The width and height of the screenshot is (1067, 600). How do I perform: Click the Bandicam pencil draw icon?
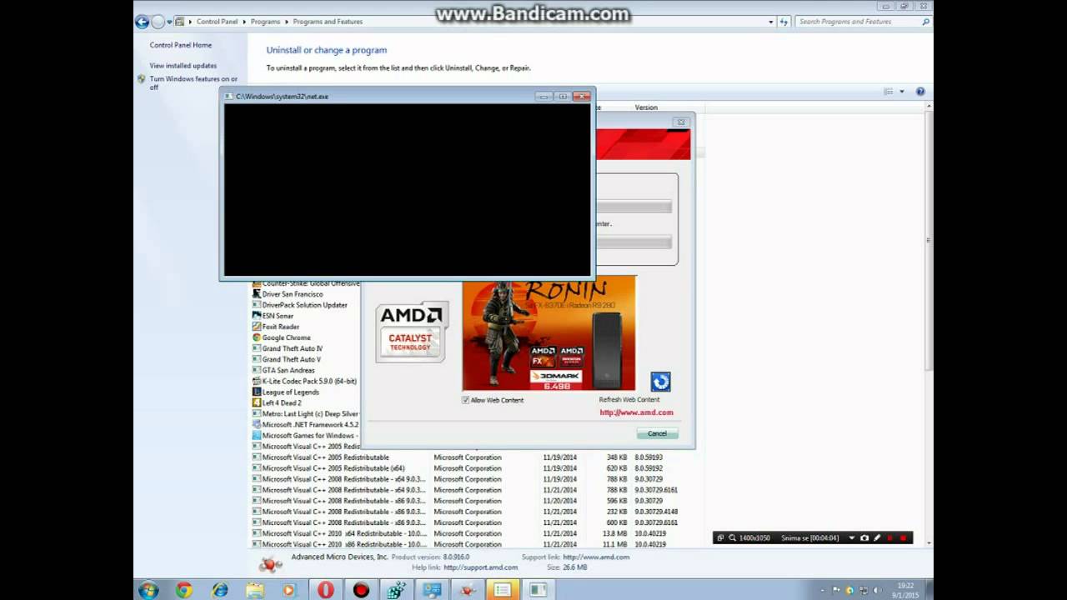click(877, 538)
